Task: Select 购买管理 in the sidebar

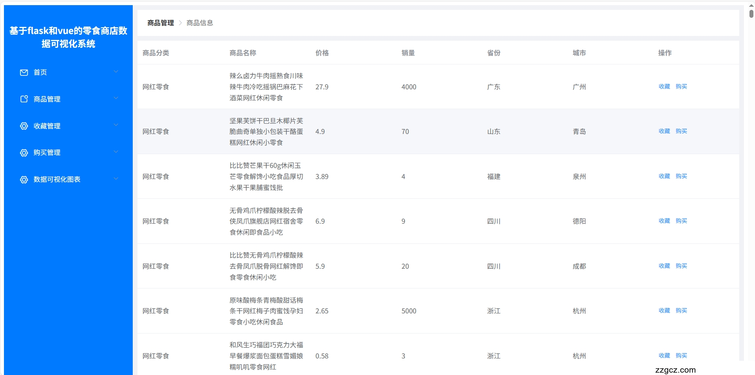Action: (46, 153)
